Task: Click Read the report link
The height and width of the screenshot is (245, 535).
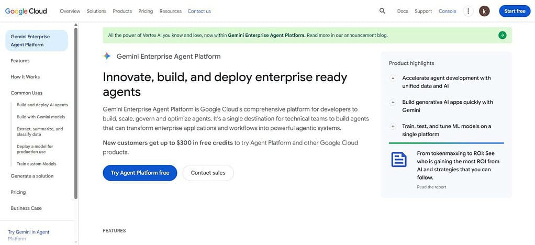Action: pos(431,187)
